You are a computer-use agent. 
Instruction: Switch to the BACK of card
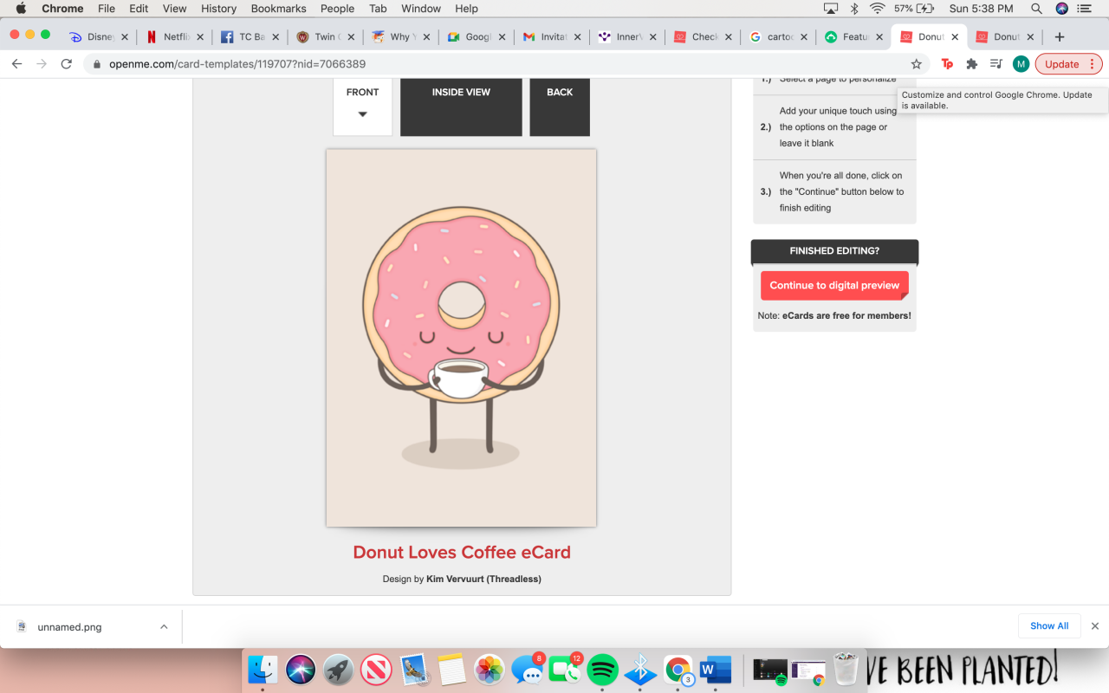(x=560, y=107)
